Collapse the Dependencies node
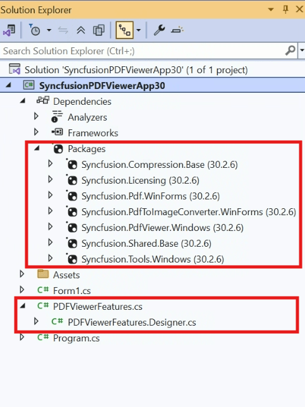This screenshot has height=407, width=305. 23,100
